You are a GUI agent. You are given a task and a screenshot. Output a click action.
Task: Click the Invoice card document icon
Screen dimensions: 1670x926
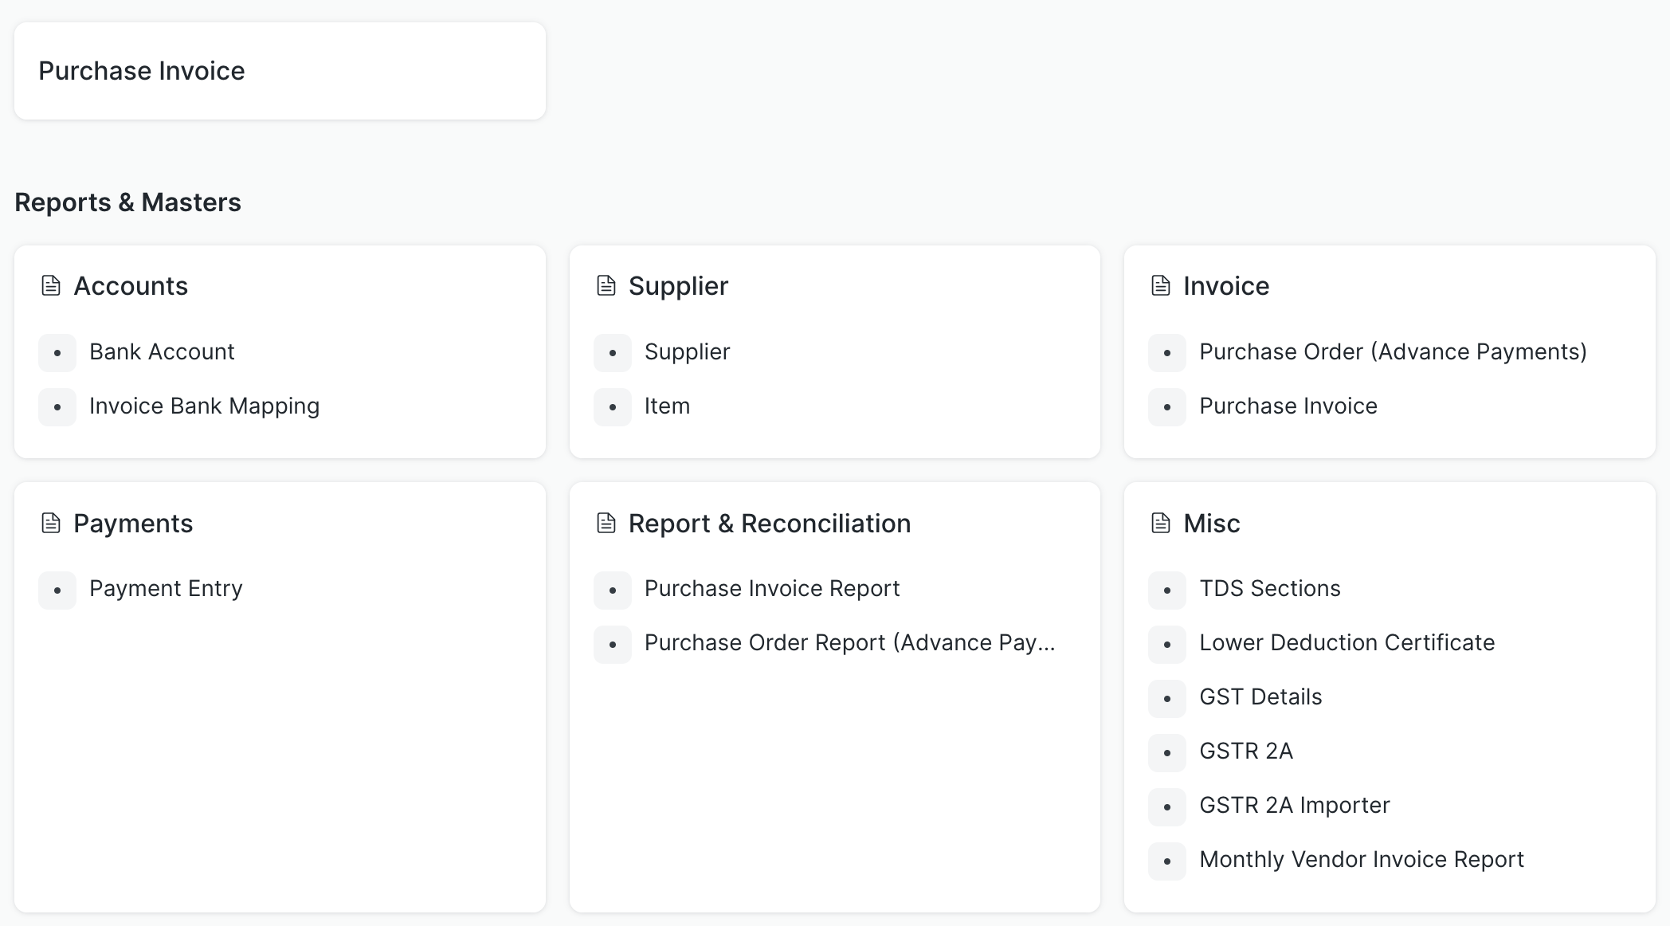point(1161,285)
